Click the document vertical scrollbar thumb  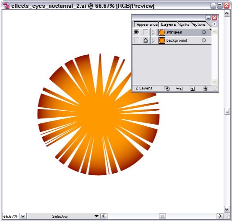227,112
